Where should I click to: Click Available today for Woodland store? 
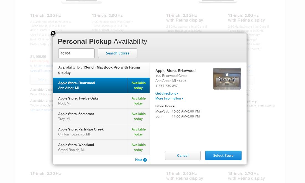139,147
